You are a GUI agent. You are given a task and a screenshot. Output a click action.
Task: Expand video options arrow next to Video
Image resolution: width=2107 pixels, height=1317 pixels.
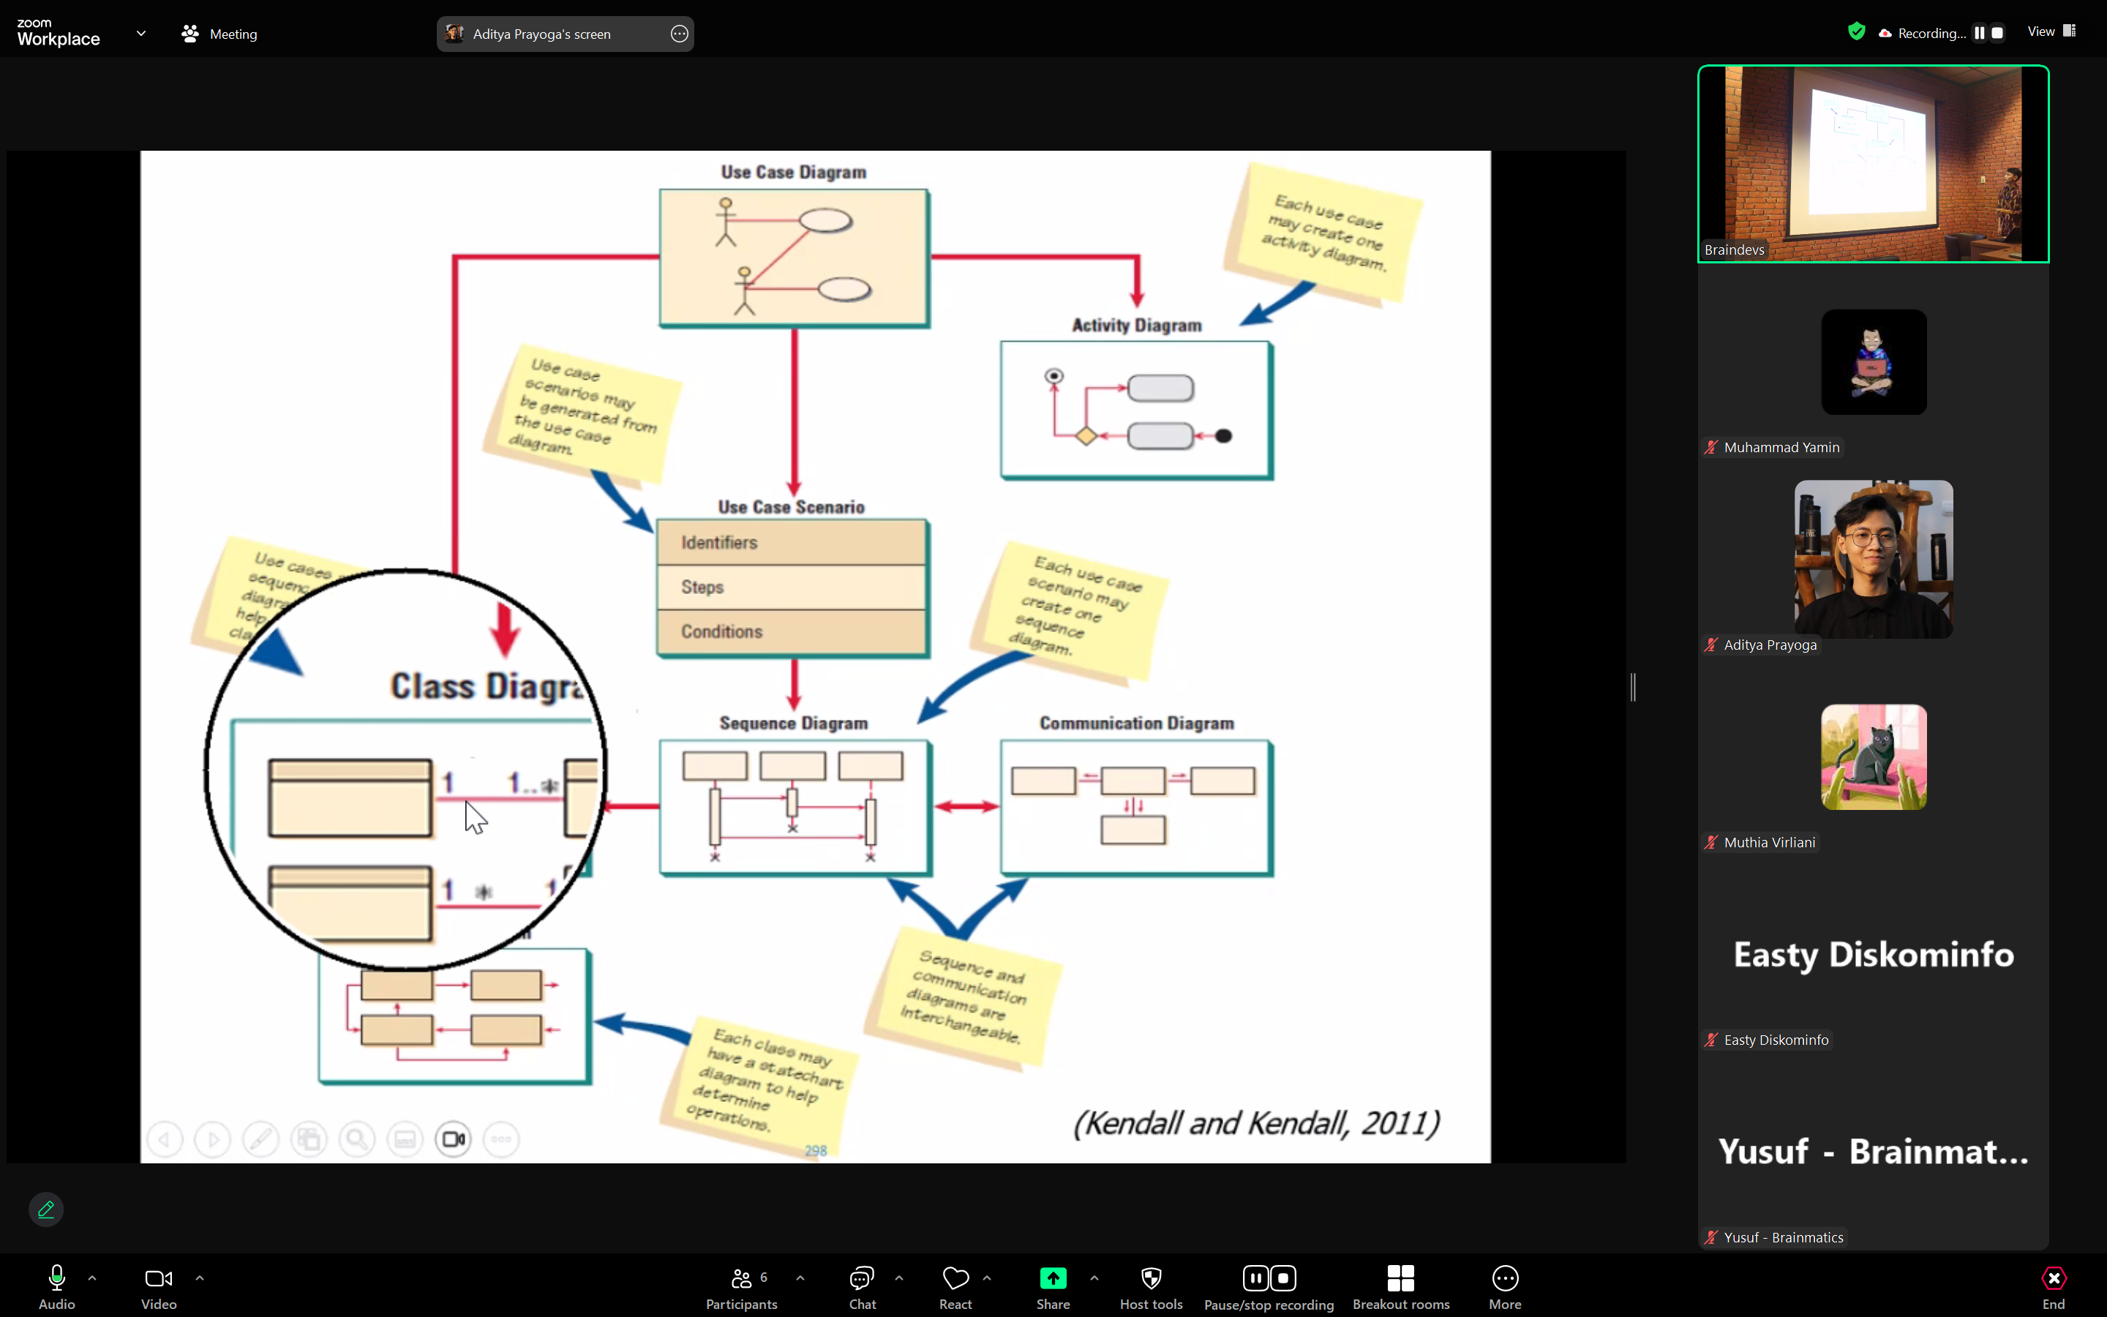click(200, 1277)
